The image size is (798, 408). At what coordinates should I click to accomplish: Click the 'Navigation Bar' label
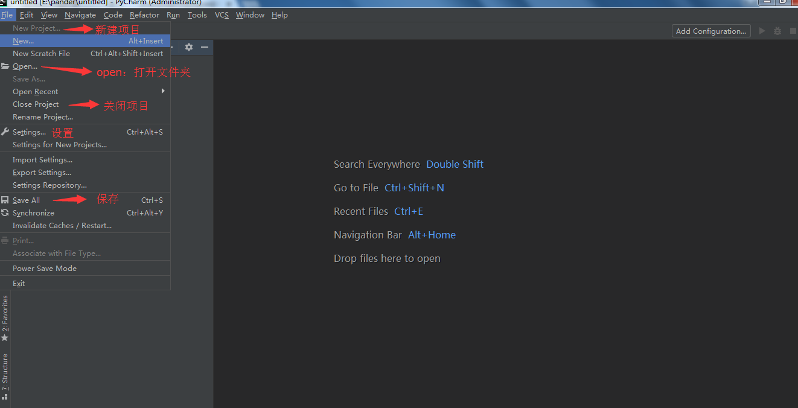click(x=368, y=235)
